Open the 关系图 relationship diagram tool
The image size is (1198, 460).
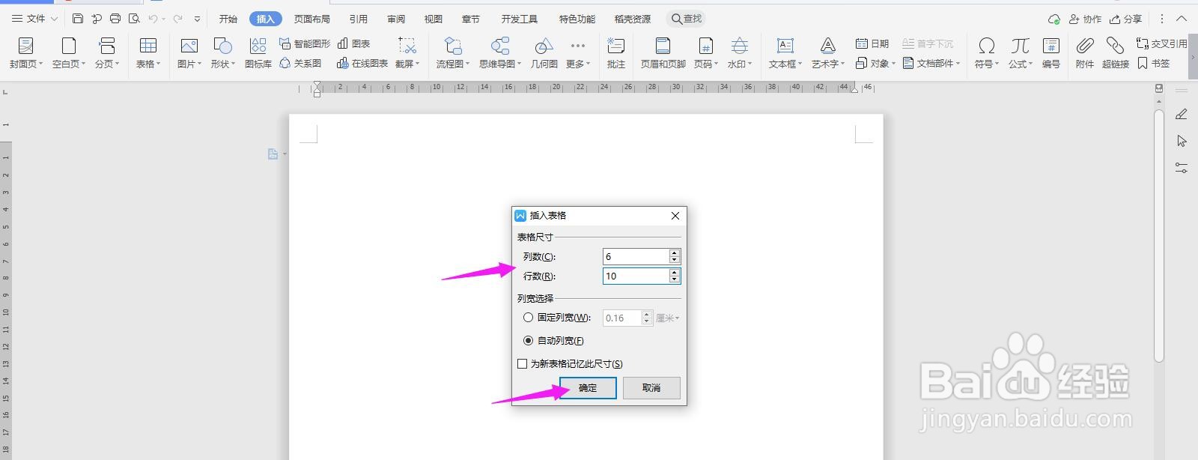300,64
